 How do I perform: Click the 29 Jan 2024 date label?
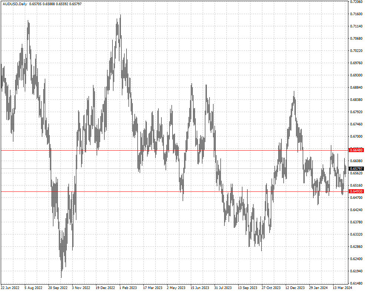click(318, 288)
